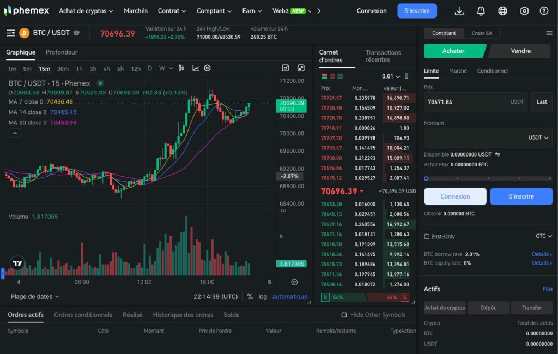The width and height of the screenshot is (558, 354).
Task: Check the Hide Other Symbols box
Action: tap(344, 315)
